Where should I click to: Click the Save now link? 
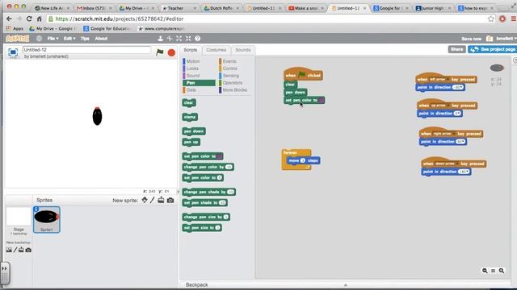pyautogui.click(x=471, y=39)
